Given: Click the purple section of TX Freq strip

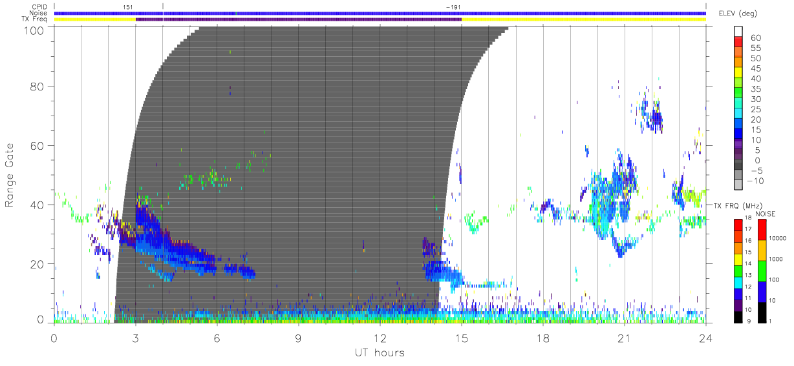Looking at the screenshot, I should tap(299, 19).
